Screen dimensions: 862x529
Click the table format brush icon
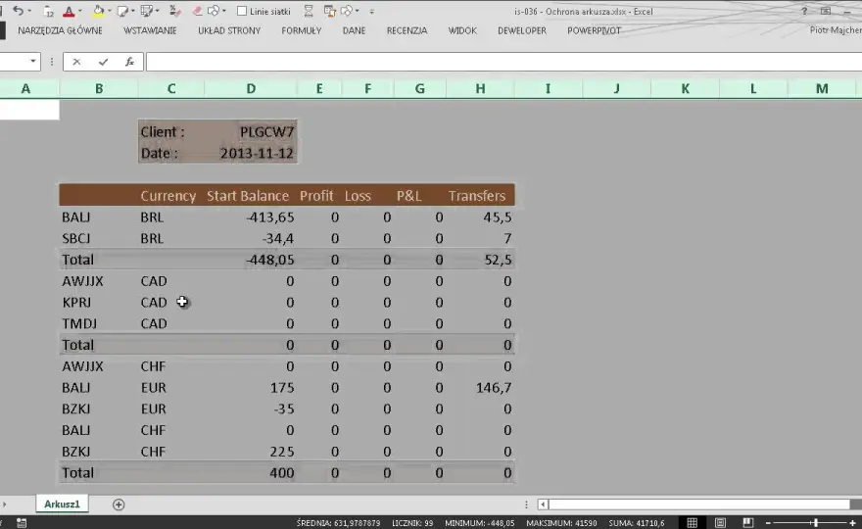pyautogui.click(x=146, y=11)
